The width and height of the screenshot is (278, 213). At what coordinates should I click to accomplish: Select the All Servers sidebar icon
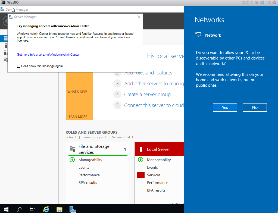coord(6,53)
